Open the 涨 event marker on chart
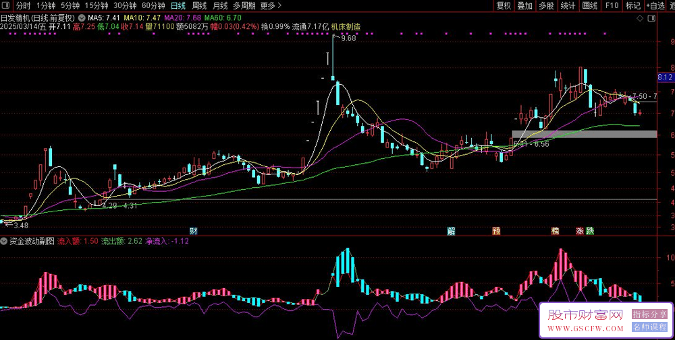The width and height of the screenshot is (675, 340). [x=580, y=231]
